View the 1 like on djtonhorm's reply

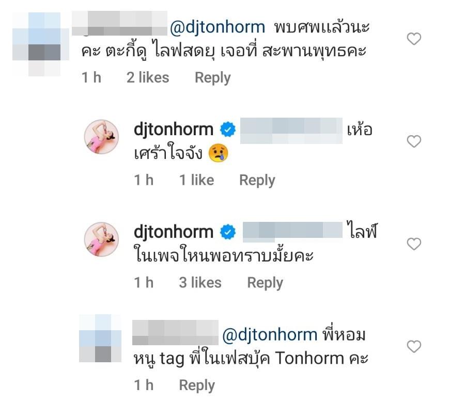pyautogui.click(x=196, y=180)
